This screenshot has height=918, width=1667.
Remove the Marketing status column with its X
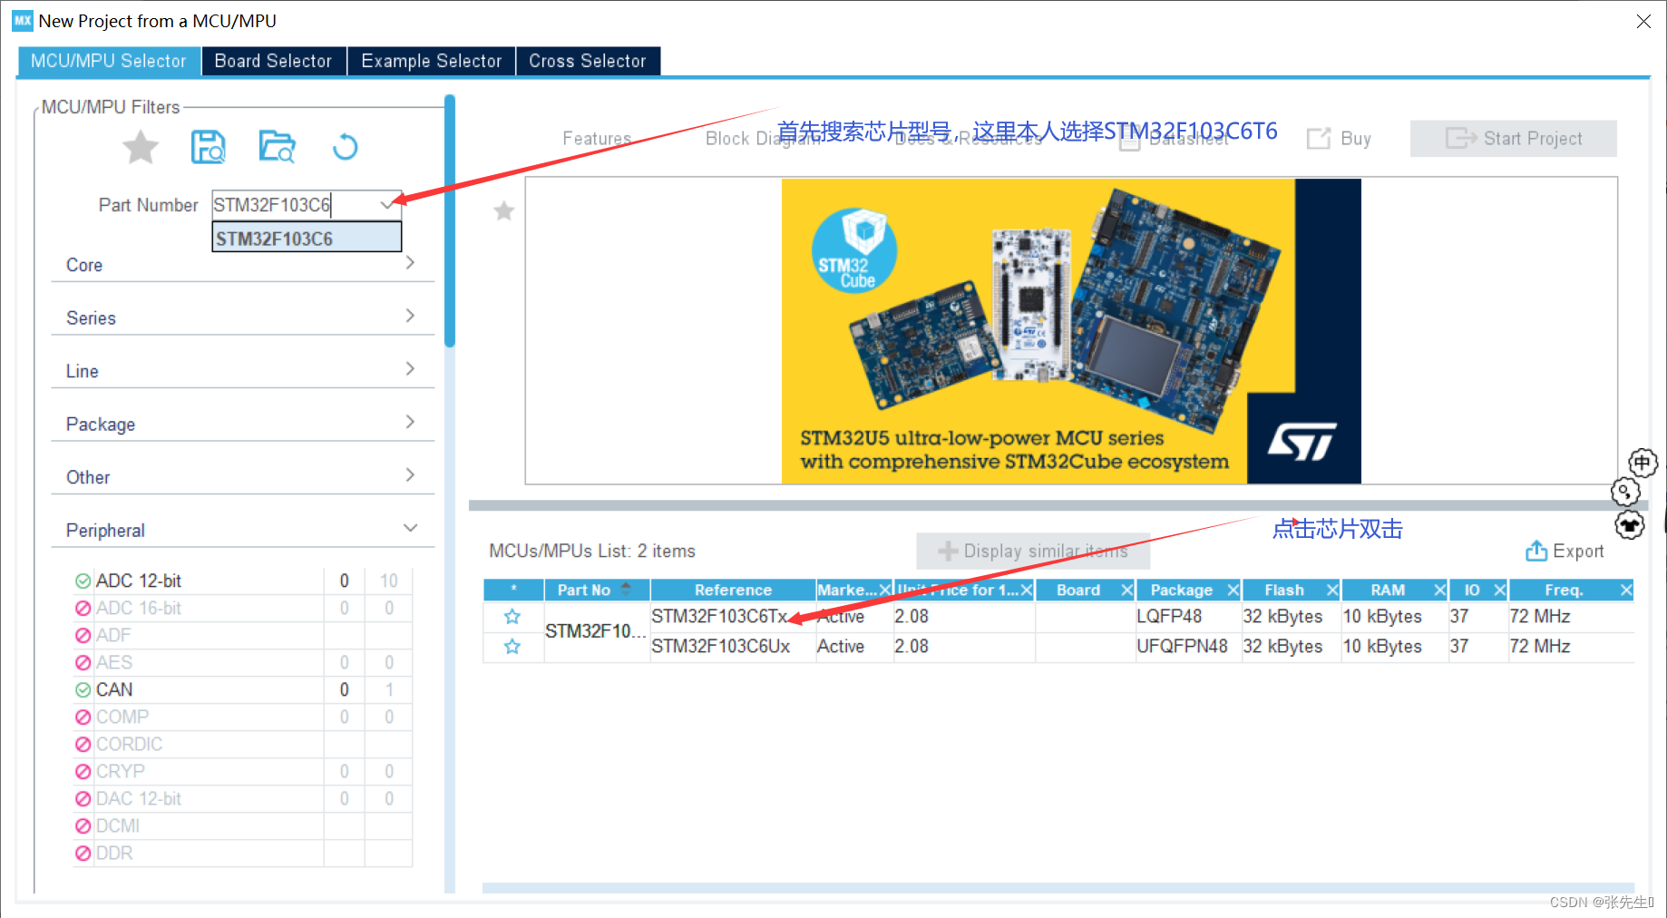[x=885, y=591]
